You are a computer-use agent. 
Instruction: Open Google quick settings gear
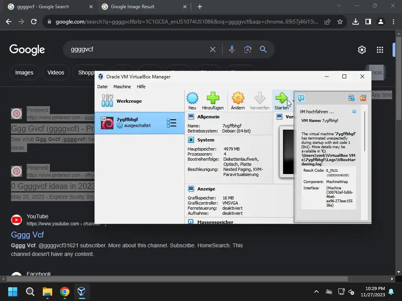tap(362, 50)
